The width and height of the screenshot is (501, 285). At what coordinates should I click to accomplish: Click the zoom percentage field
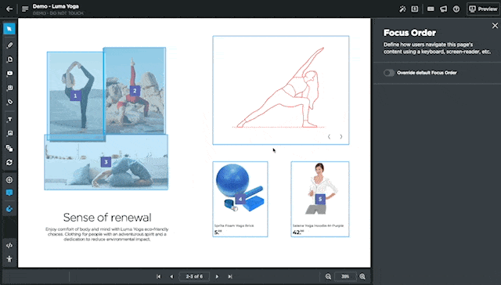click(x=345, y=276)
